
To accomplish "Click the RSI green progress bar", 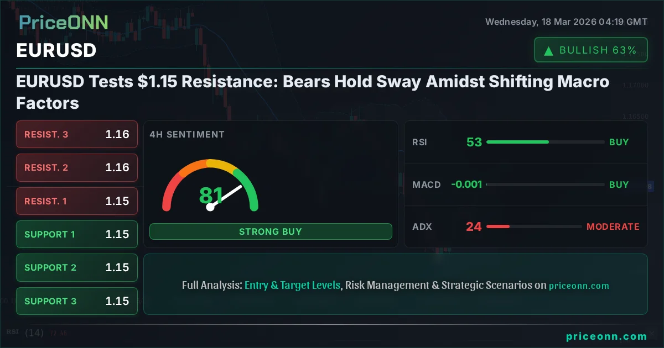I will point(517,142).
